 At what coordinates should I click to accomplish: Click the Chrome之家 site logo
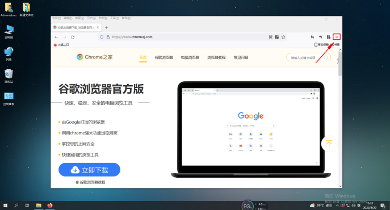[94, 57]
